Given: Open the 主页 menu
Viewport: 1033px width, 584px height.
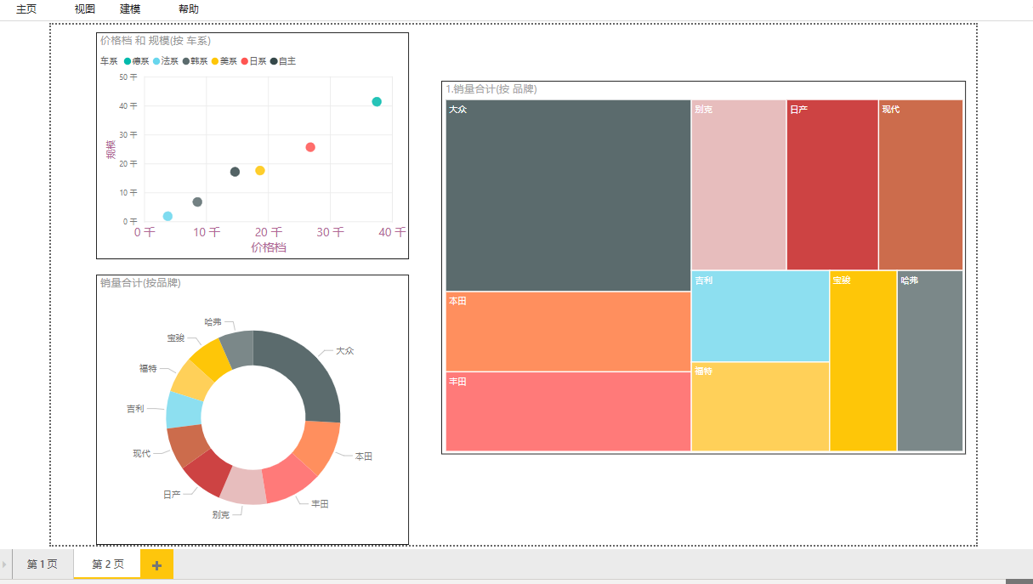Looking at the screenshot, I should [x=26, y=9].
